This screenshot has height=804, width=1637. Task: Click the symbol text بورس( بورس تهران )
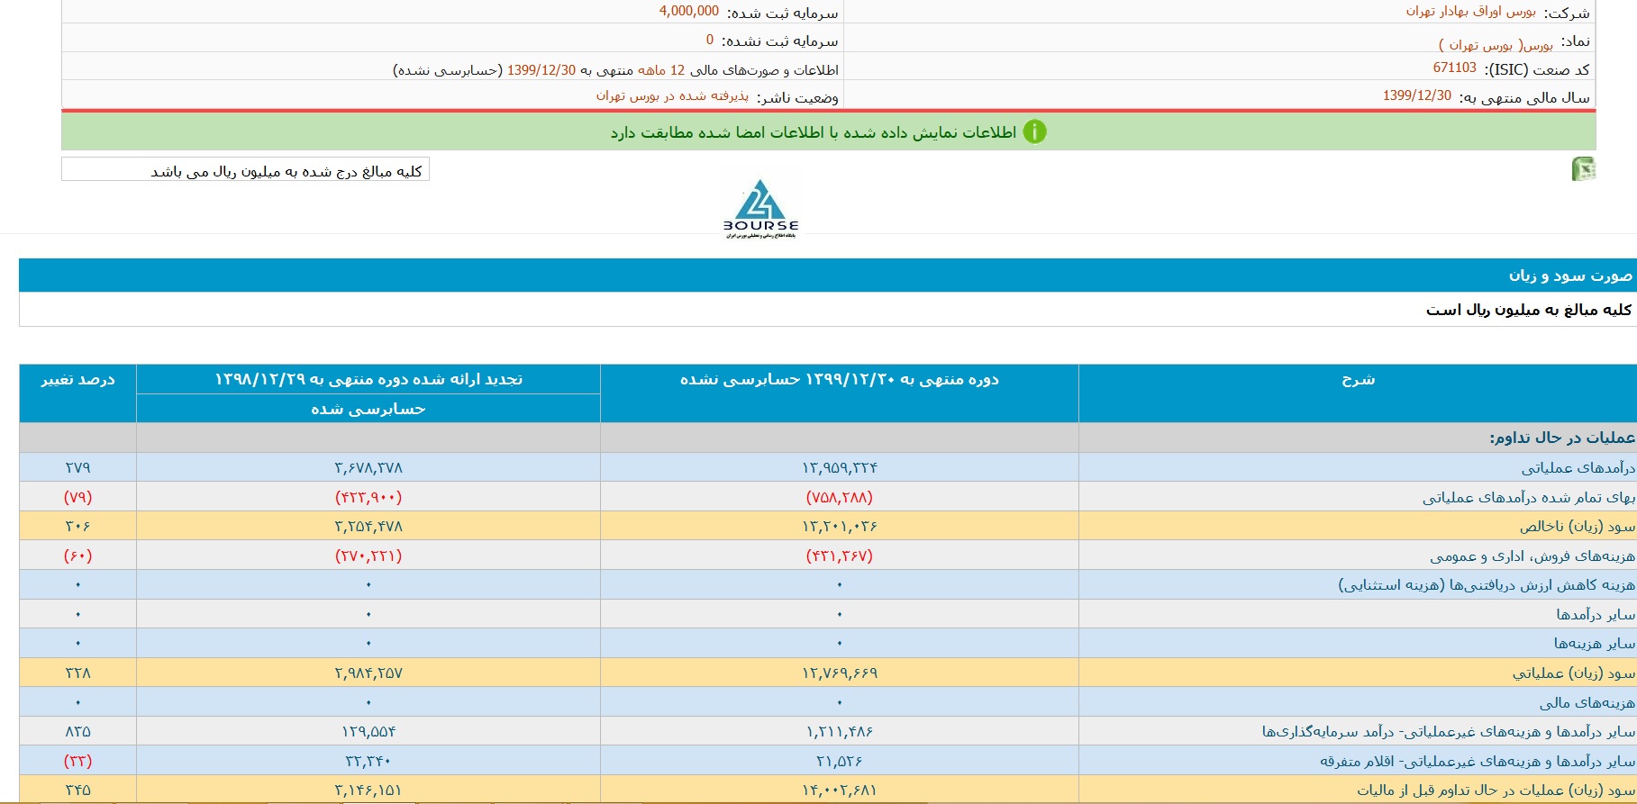[x=1496, y=44]
